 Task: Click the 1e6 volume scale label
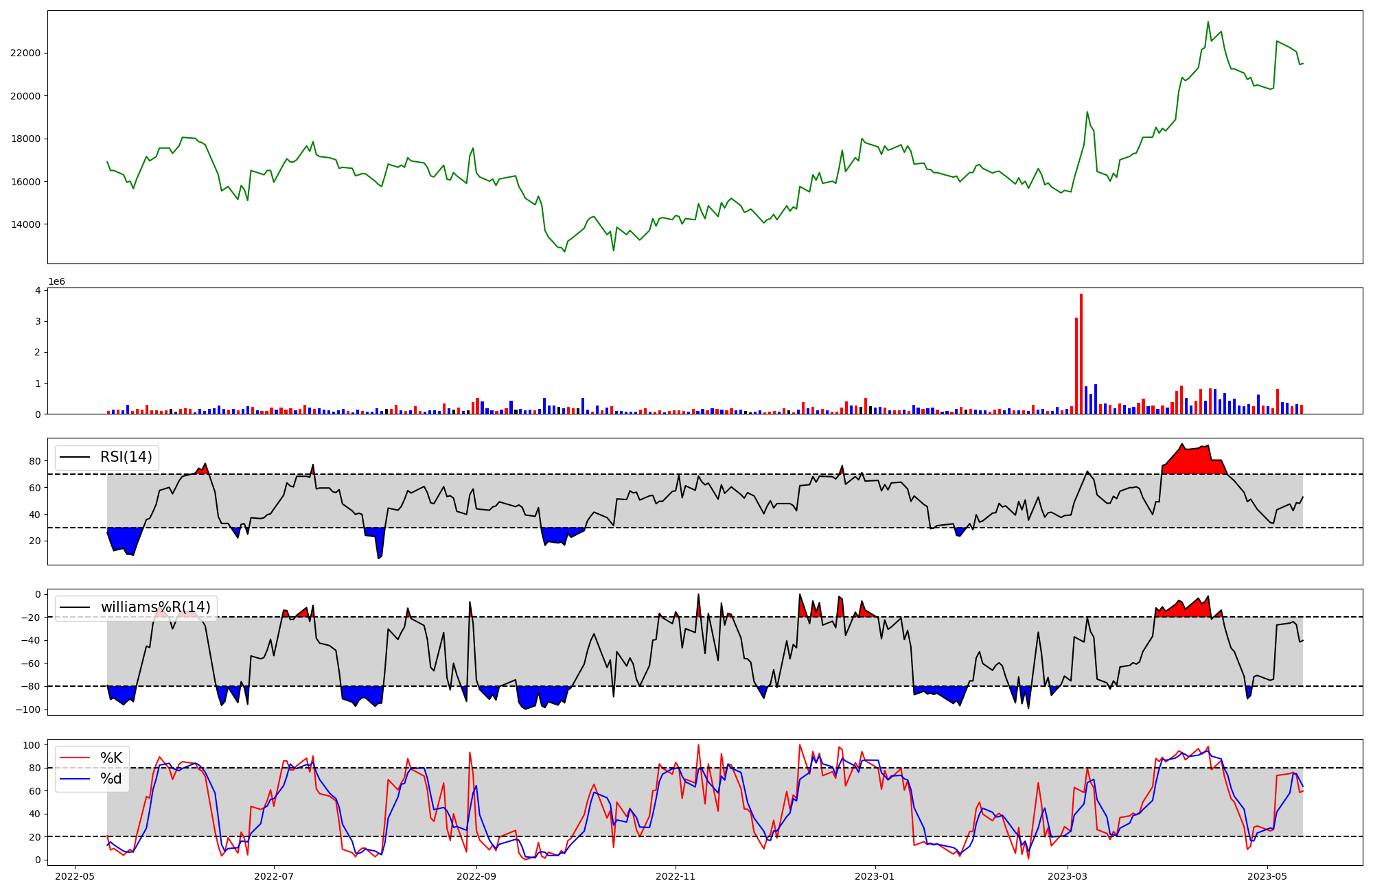tap(56, 282)
